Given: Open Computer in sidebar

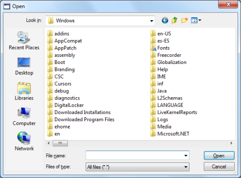Looking at the screenshot, I should coord(24,116).
